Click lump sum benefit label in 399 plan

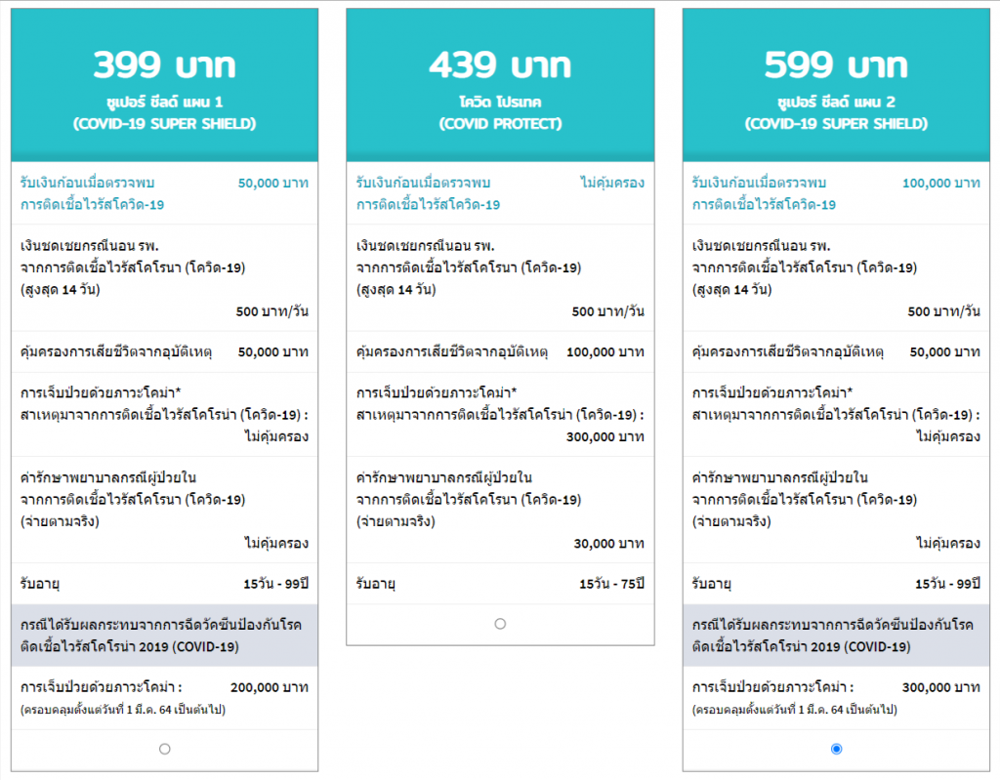pyautogui.click(x=93, y=193)
